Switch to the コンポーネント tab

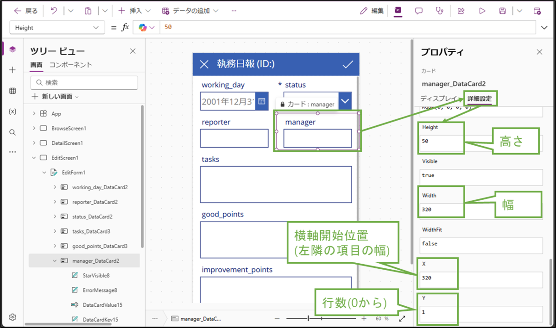point(71,65)
